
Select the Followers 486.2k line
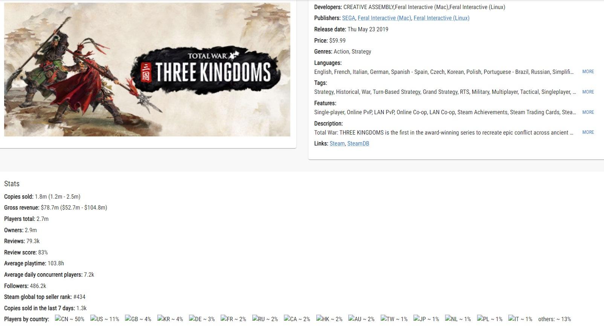tap(25, 286)
